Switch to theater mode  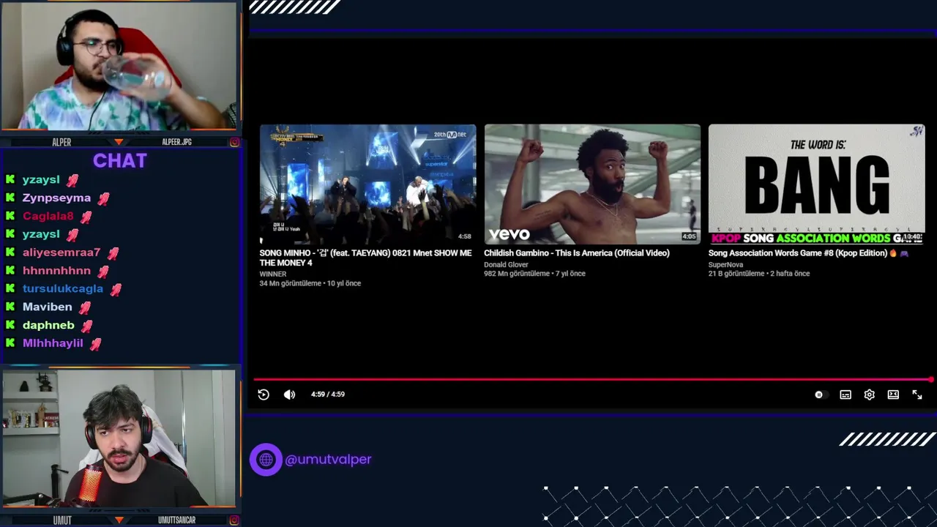[893, 395]
